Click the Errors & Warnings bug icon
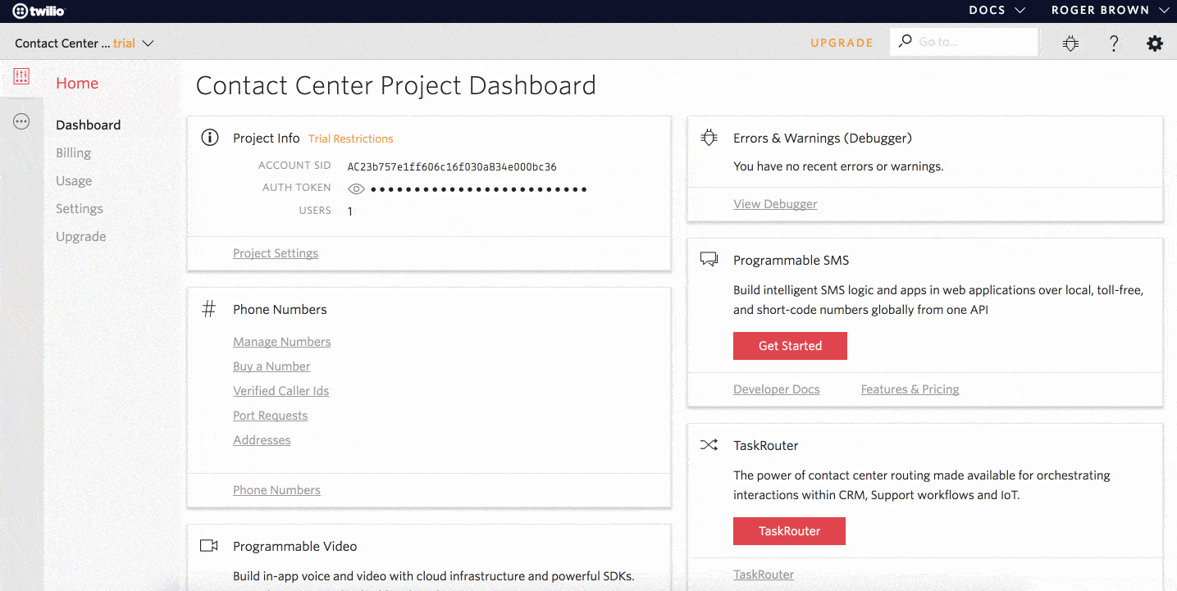 pos(709,138)
